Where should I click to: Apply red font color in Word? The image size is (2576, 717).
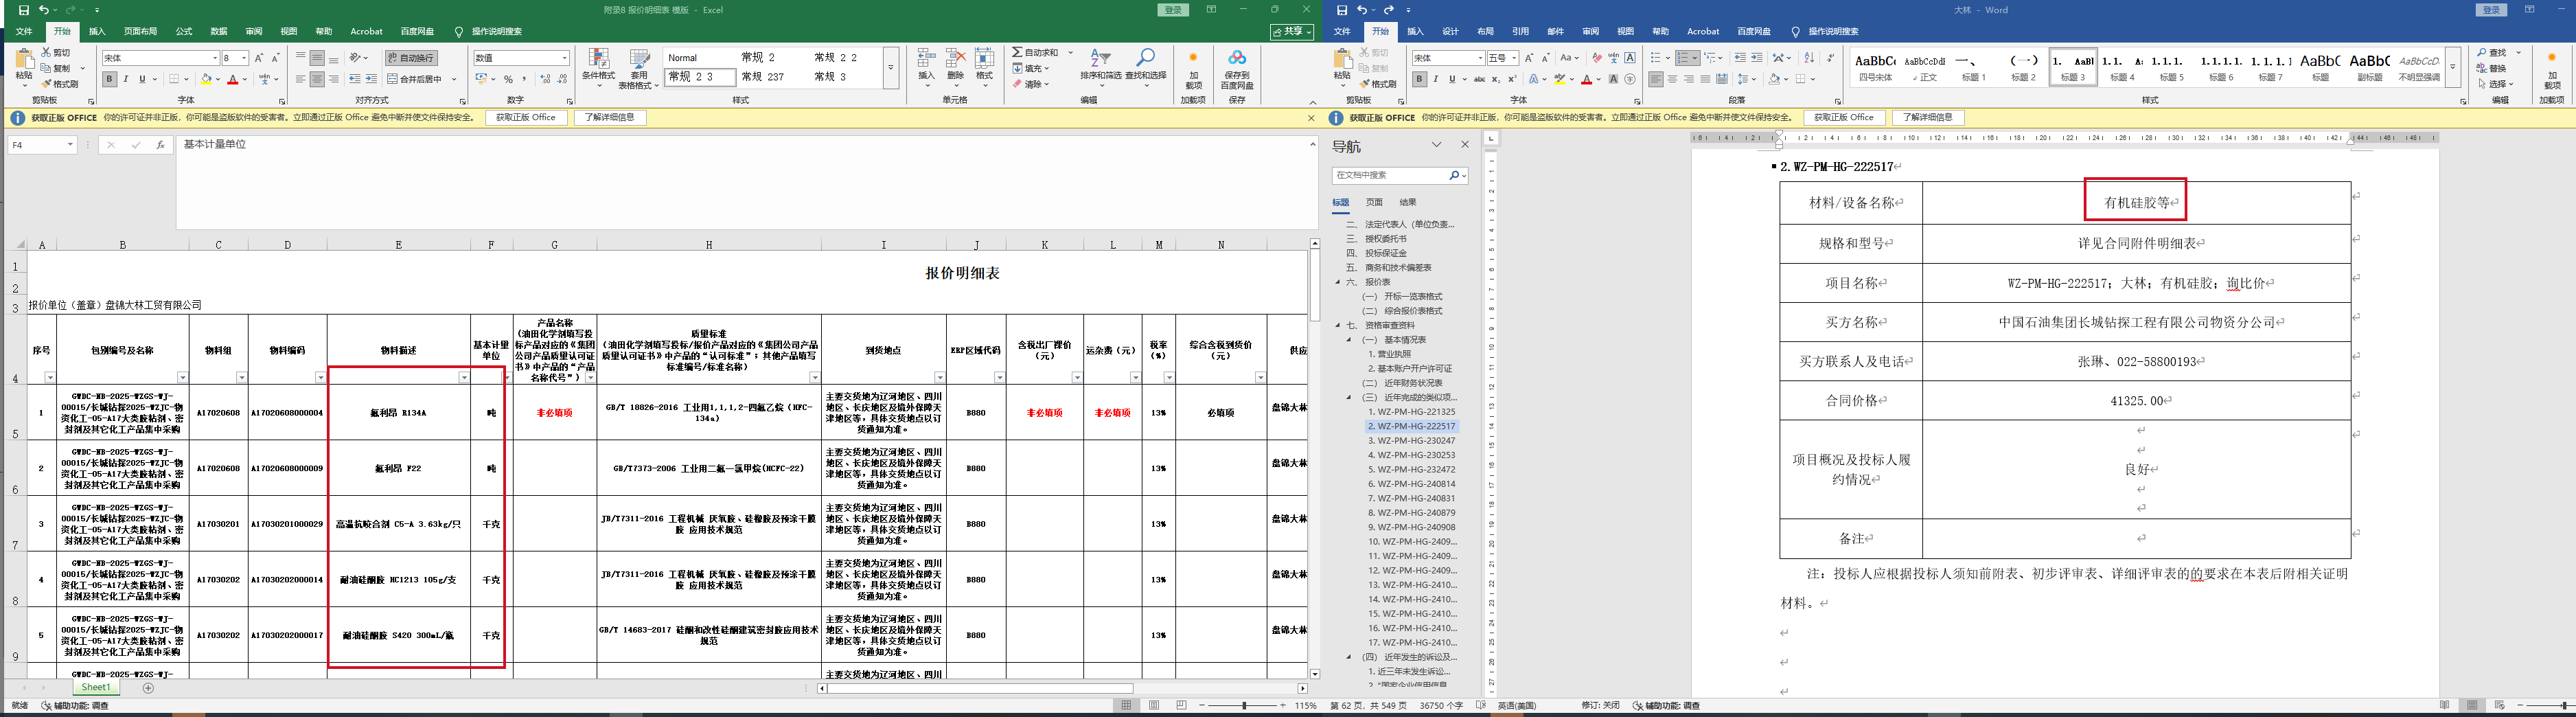(x=1586, y=79)
